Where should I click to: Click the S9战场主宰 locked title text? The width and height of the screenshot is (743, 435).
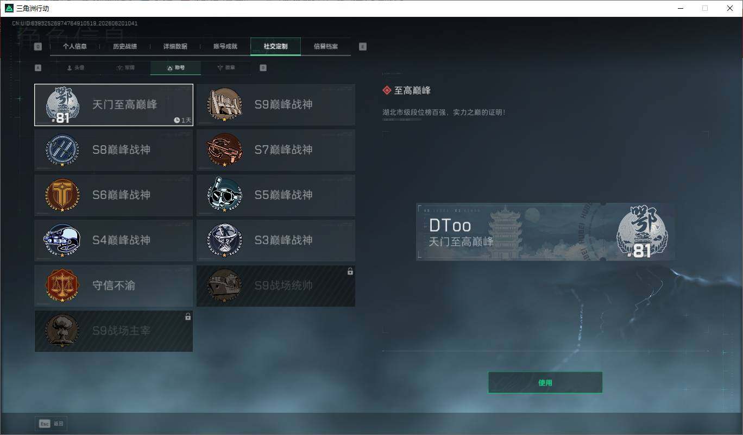[121, 330]
